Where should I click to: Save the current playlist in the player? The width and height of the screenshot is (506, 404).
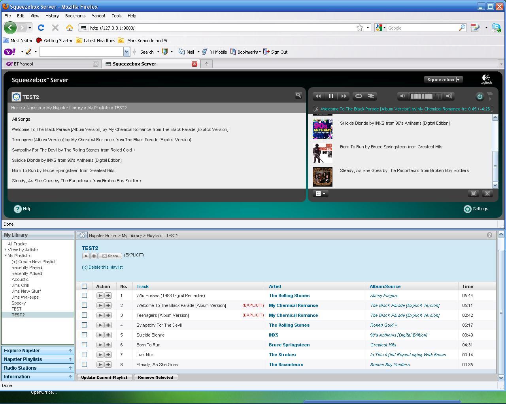pos(473,193)
